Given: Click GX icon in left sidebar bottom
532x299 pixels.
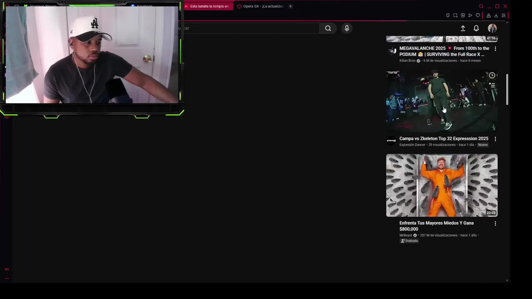Looking at the screenshot, I should (x=7, y=270).
